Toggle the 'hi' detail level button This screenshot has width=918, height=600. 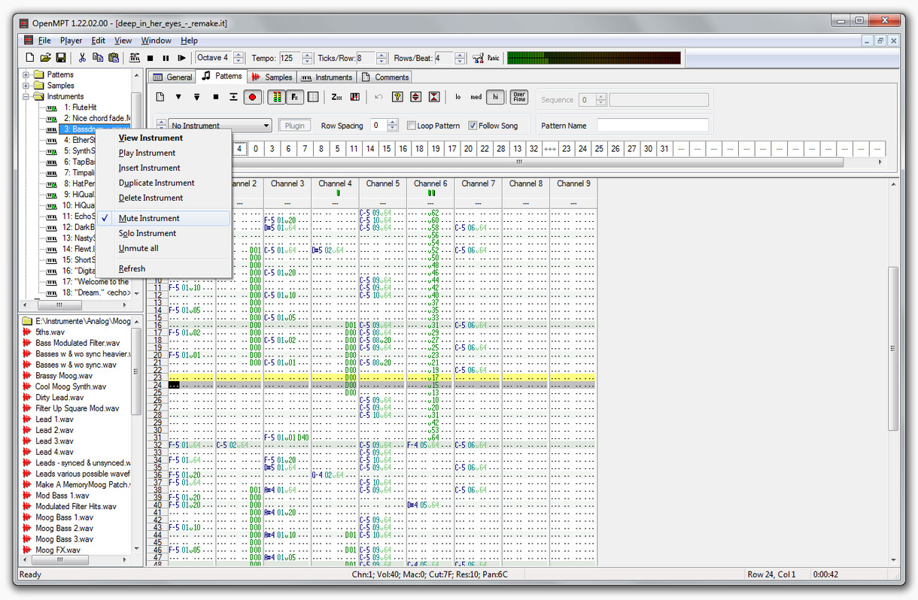click(x=495, y=97)
